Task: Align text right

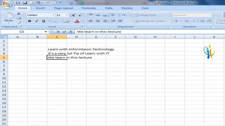Action: pos(105,21)
